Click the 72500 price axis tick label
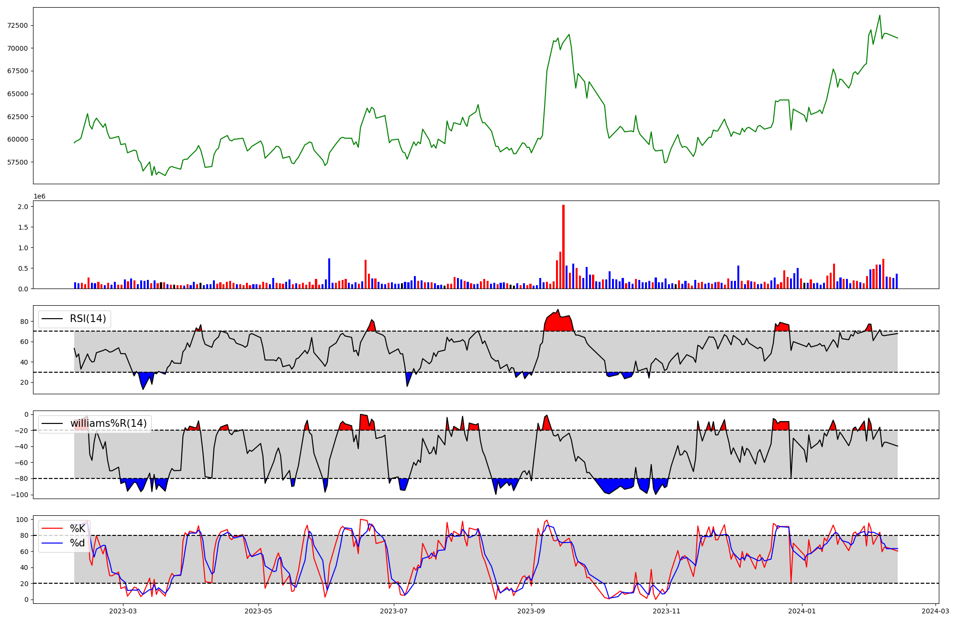Viewport: 957px width, 622px height. (18, 25)
